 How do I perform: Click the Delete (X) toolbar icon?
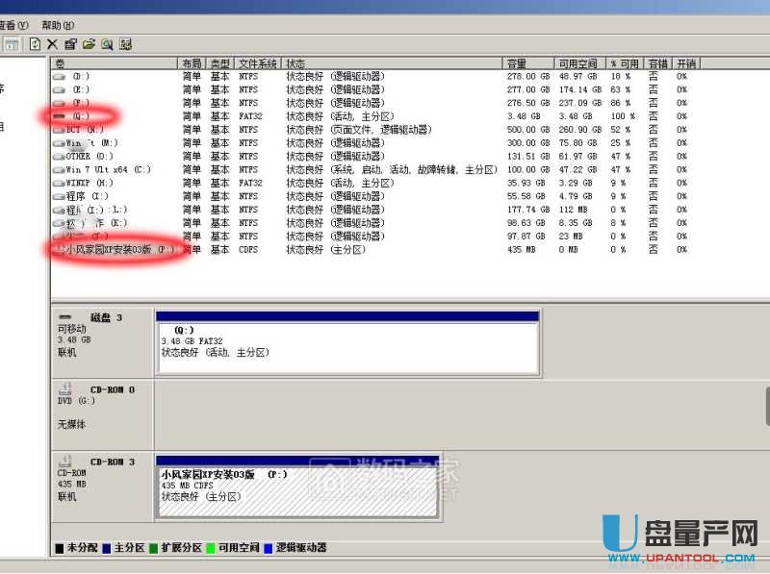tap(53, 44)
